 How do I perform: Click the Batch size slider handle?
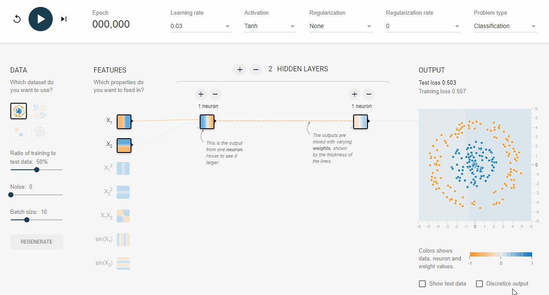click(x=27, y=220)
